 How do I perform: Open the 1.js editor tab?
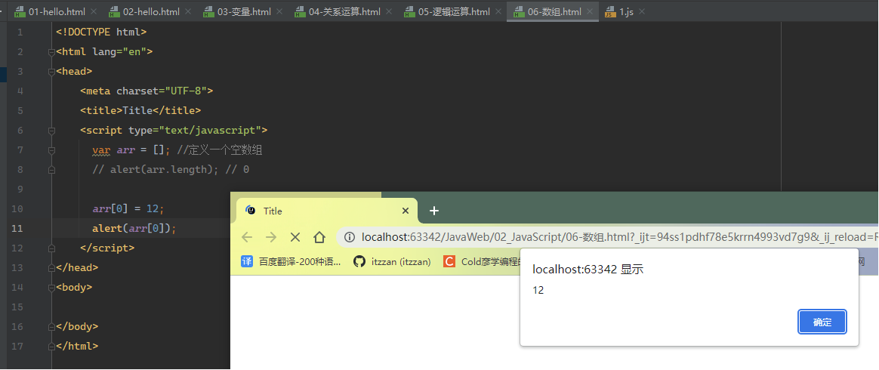[625, 11]
